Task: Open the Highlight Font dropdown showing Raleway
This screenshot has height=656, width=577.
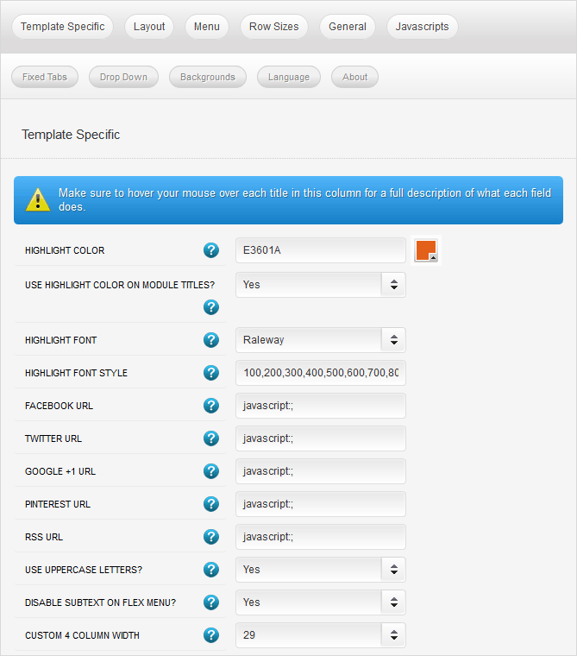Action: click(x=320, y=340)
